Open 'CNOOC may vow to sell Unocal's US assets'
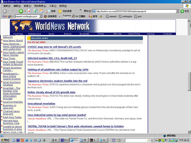 click(54, 47)
